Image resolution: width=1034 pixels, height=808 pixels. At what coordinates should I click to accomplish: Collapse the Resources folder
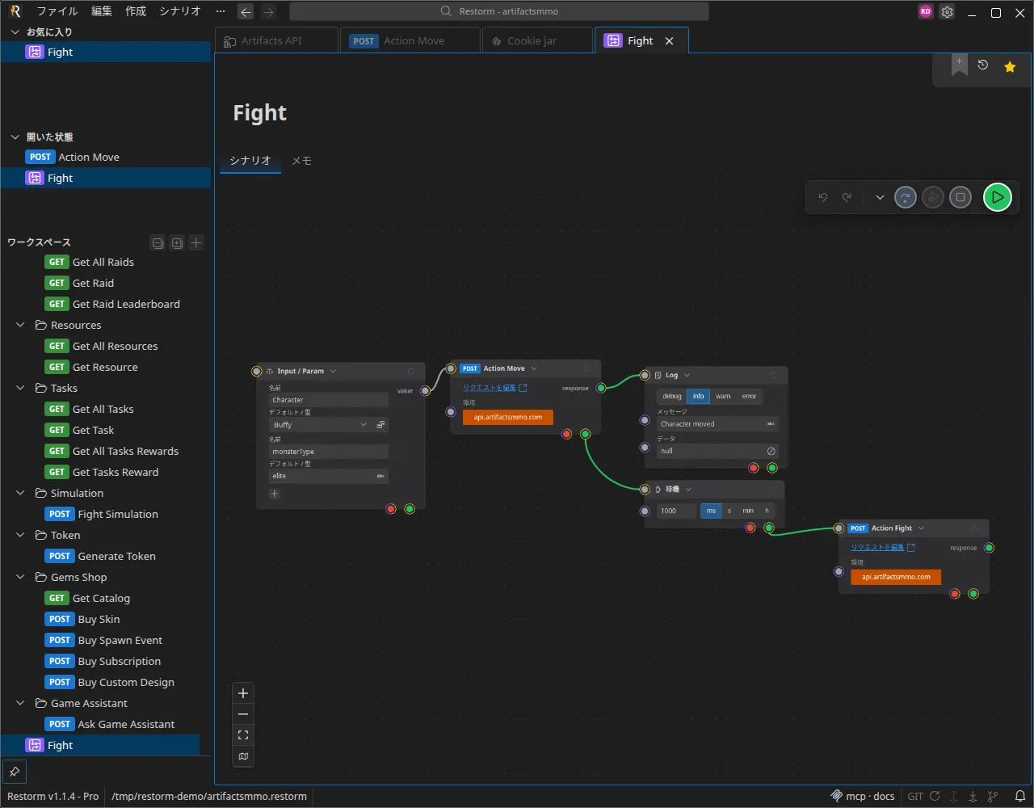21,325
